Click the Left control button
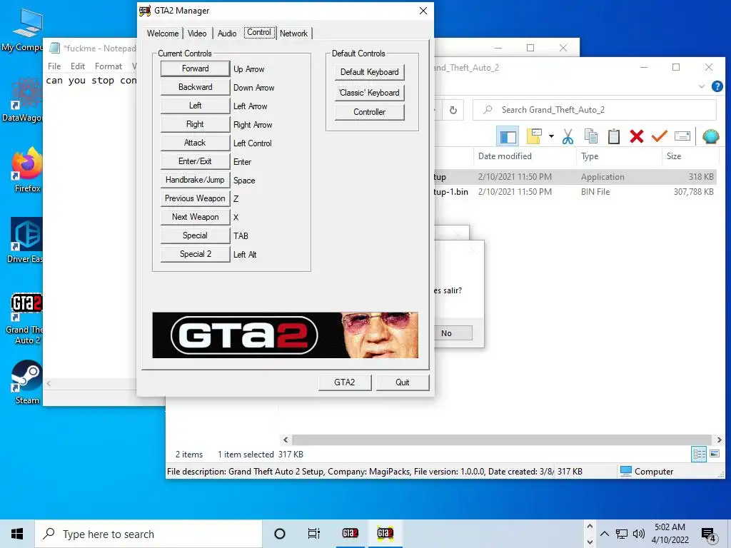Viewport: 731px width, 548px height. tap(196, 106)
